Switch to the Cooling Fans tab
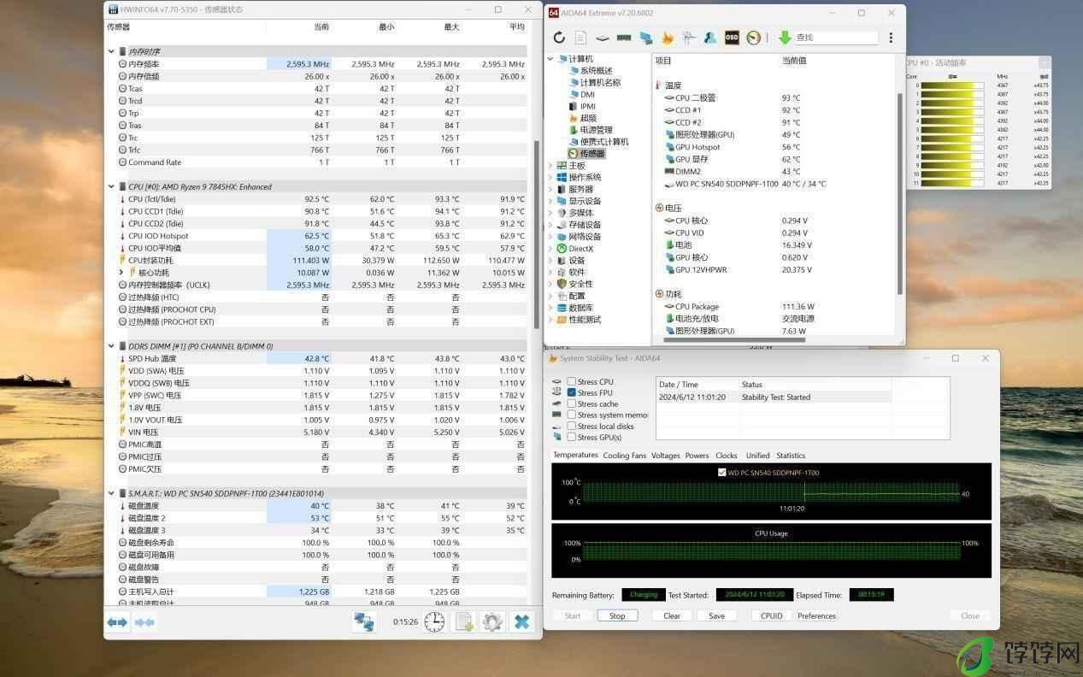Image resolution: width=1083 pixels, height=677 pixels. [624, 456]
